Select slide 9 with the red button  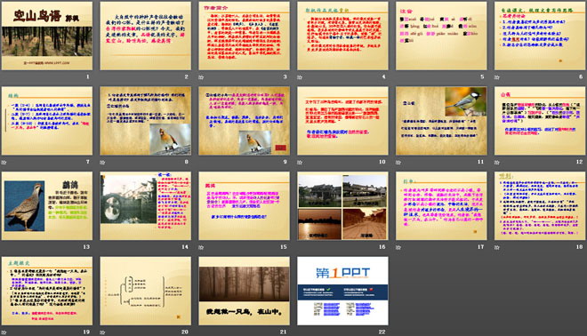point(244,121)
